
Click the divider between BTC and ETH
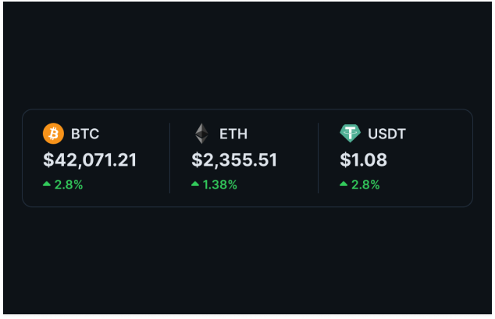pos(170,158)
